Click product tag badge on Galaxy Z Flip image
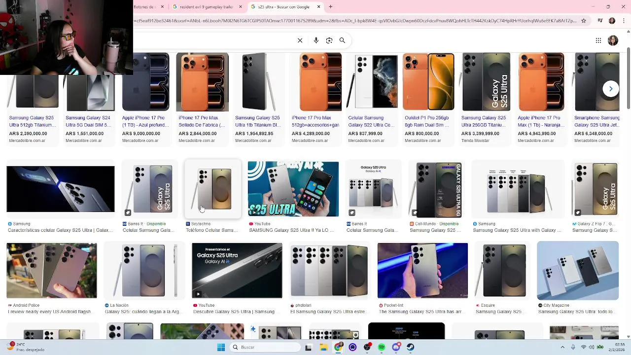The height and width of the screenshot is (355, 631). [578, 213]
